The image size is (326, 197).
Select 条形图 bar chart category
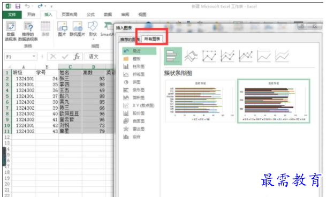point(139,90)
